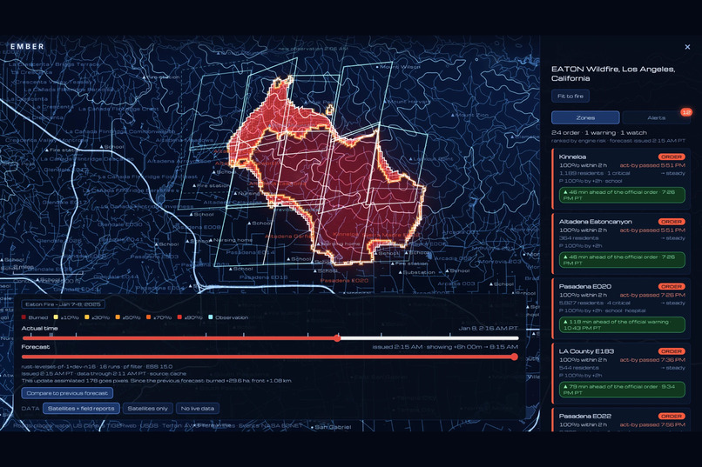702x467 pixels.
Task: Click the ≥70% legend swatch
Action: (149, 317)
